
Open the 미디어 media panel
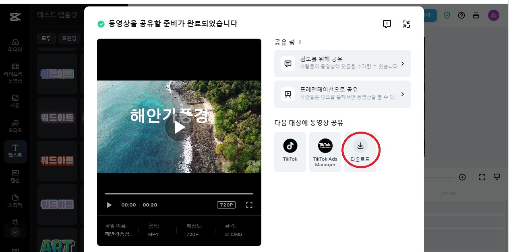[x=15, y=45]
